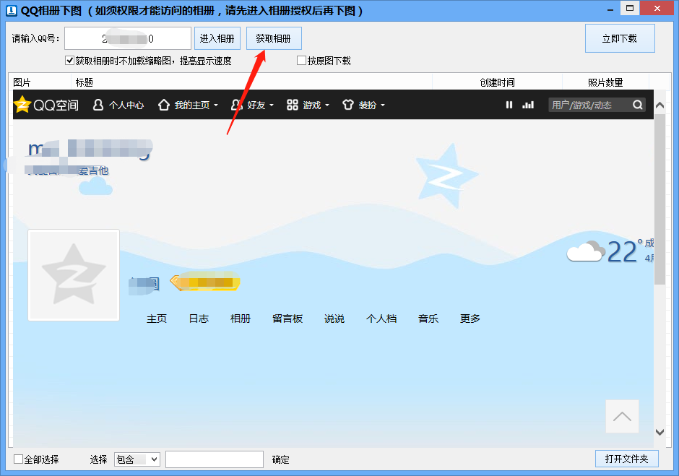Disable 获取相册时不加载缩略图 option
Image resolution: width=679 pixels, height=476 pixels.
click(x=70, y=60)
